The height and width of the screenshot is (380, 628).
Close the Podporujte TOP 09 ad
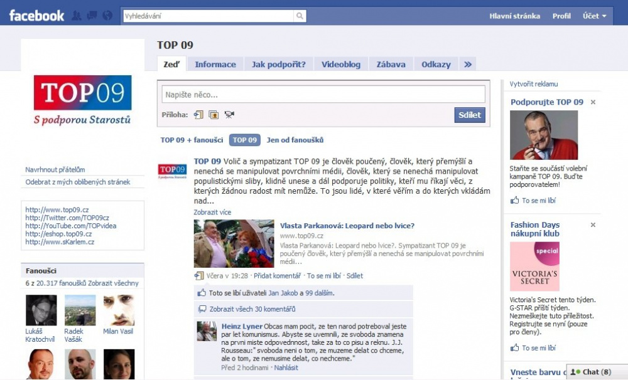tap(593, 102)
